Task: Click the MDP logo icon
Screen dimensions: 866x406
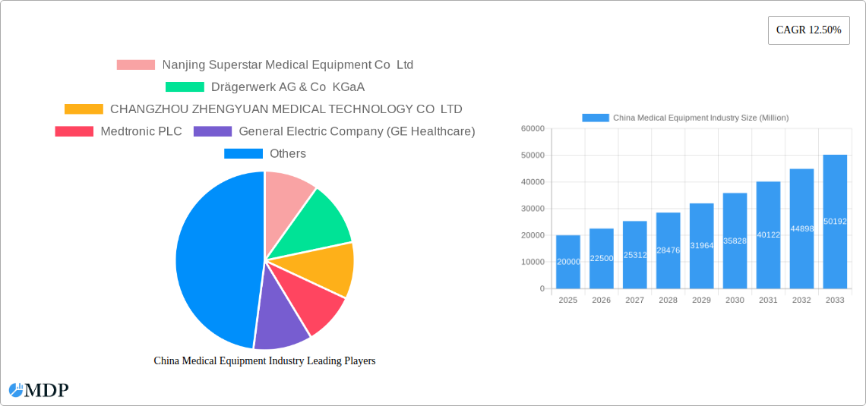Action: [16, 390]
